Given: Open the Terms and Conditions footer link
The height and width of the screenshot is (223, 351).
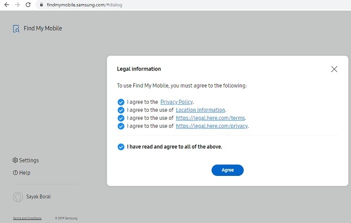Looking at the screenshot, I should (27, 218).
